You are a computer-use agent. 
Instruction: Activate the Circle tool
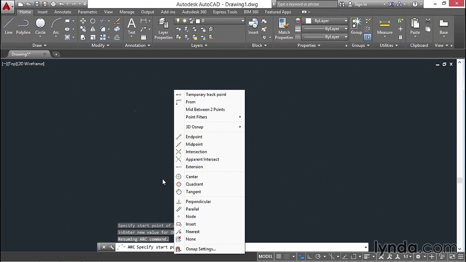[x=40, y=27]
